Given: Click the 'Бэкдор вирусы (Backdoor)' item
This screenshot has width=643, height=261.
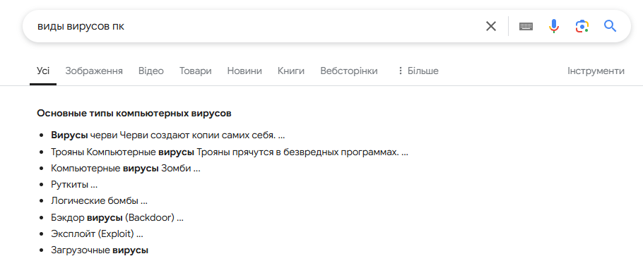Looking at the screenshot, I should click(x=117, y=218).
